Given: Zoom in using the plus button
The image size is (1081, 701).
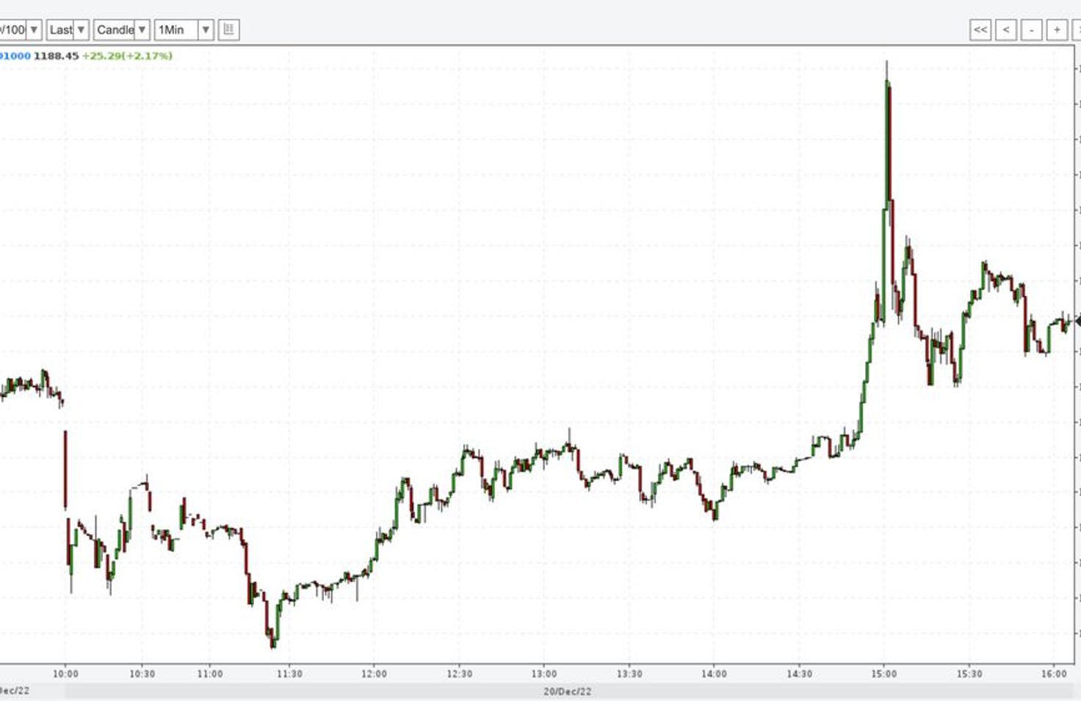Looking at the screenshot, I should [1057, 30].
